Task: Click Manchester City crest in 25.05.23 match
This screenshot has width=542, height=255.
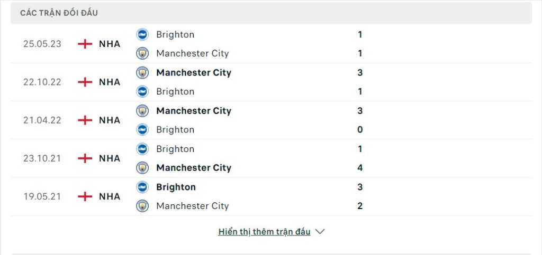Action: coord(142,53)
